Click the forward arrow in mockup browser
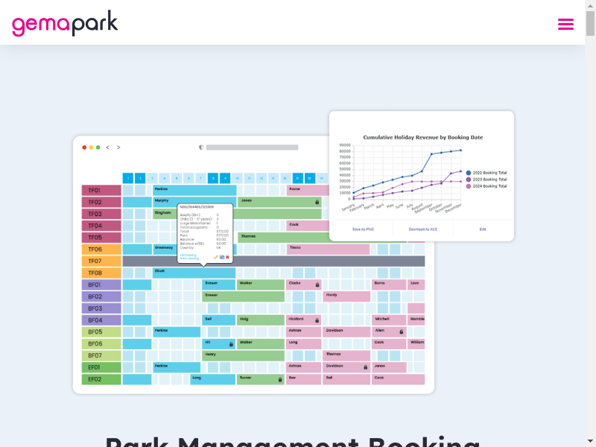The width and height of the screenshot is (596, 447). coord(118,148)
